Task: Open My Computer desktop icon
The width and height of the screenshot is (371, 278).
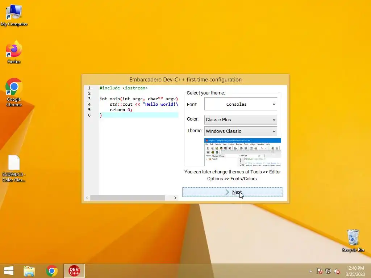Action: click(14, 15)
